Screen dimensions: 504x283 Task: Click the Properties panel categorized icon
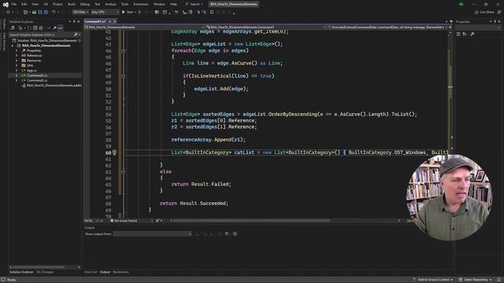(x=458, y=34)
